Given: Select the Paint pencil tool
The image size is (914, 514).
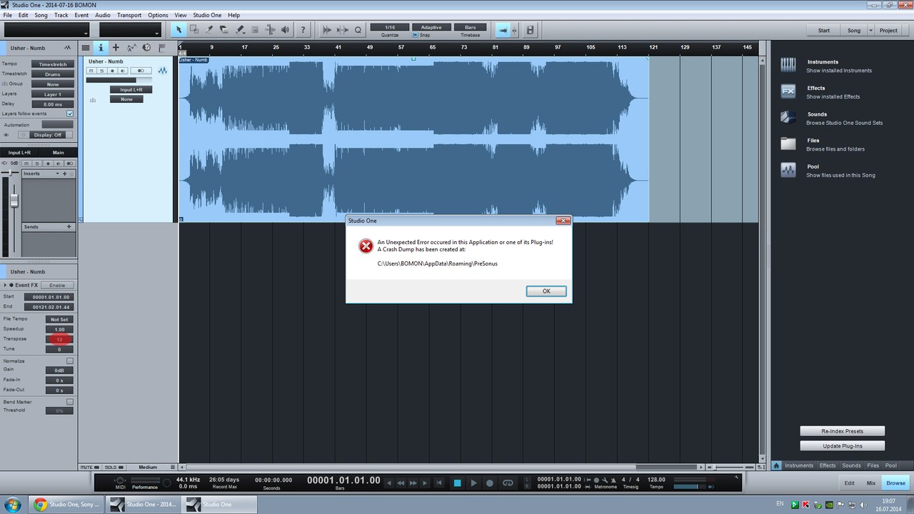Looking at the screenshot, I should (240, 30).
